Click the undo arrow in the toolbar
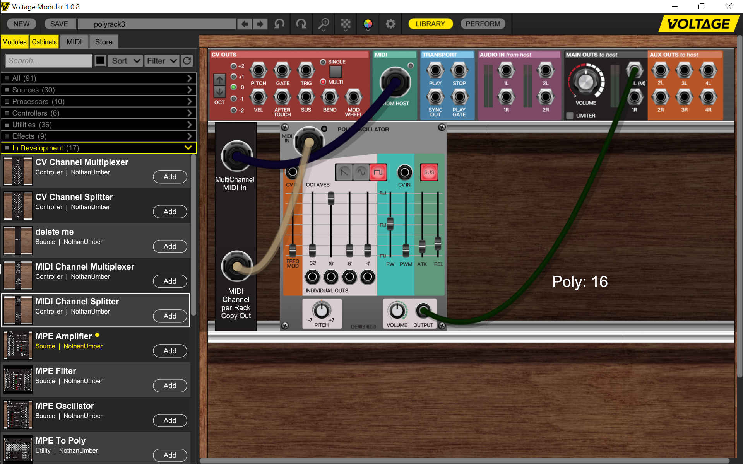The height and width of the screenshot is (464, 743). [x=279, y=24]
